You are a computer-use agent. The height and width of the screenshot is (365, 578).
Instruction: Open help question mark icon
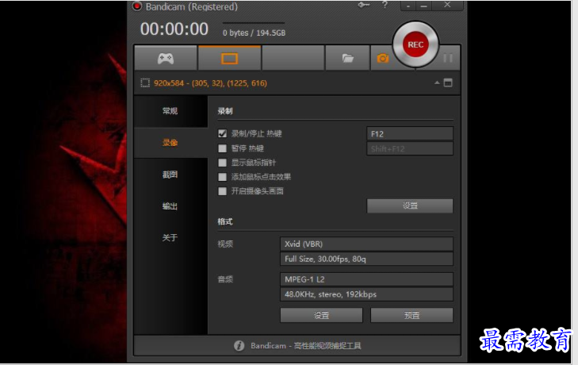click(385, 6)
